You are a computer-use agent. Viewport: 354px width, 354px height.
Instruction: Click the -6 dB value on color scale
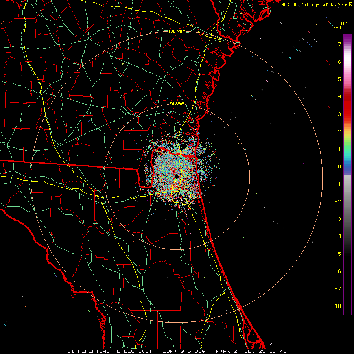tap(338, 271)
